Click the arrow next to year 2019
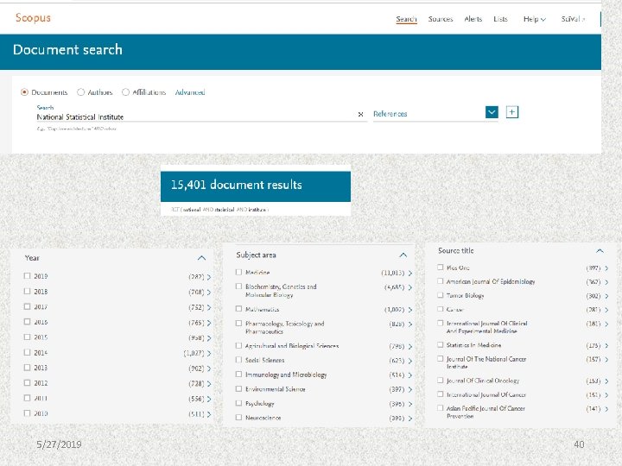Viewport: 622px width, 466px height. (209, 277)
